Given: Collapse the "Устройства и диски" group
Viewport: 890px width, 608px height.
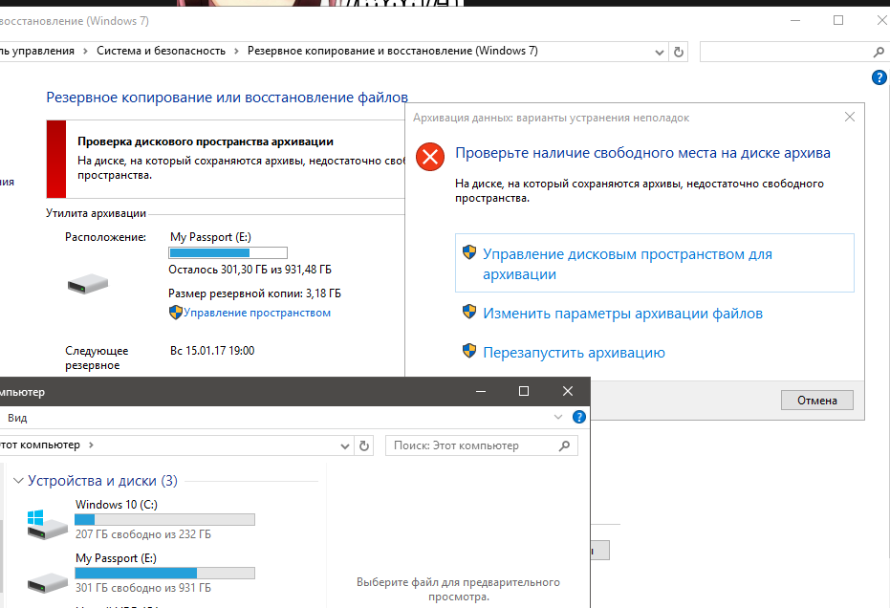Looking at the screenshot, I should pyautogui.click(x=17, y=481).
